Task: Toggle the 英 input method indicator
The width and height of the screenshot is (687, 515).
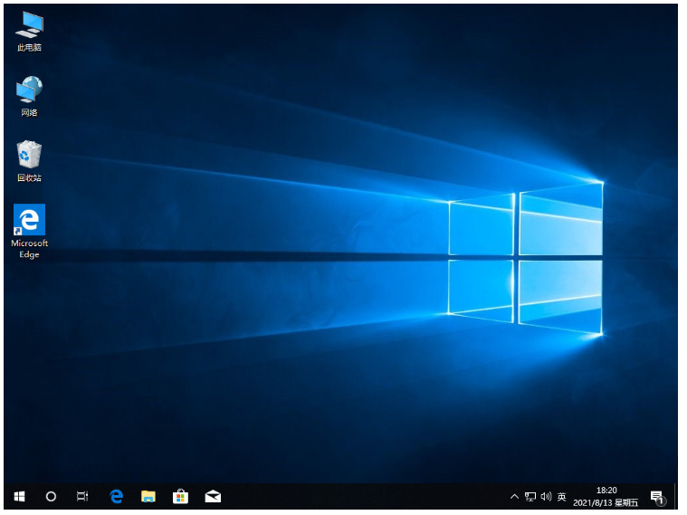Action: point(562,496)
